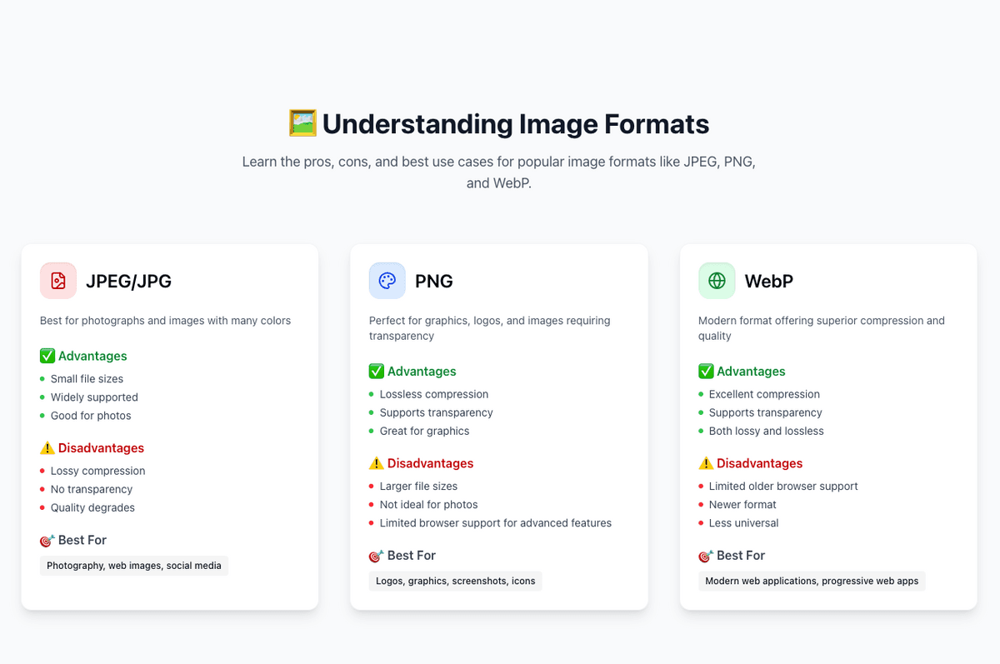Click the green checkmark icon in the JPEG/JPG card

pos(47,356)
